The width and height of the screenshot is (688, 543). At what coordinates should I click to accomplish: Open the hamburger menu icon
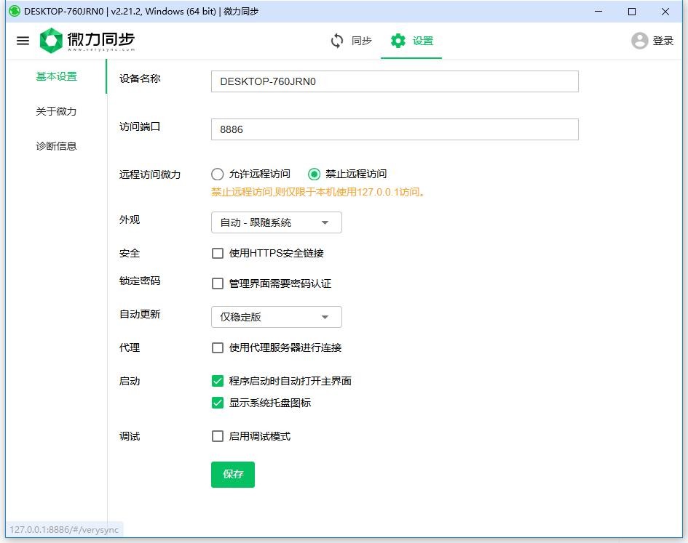(23, 41)
